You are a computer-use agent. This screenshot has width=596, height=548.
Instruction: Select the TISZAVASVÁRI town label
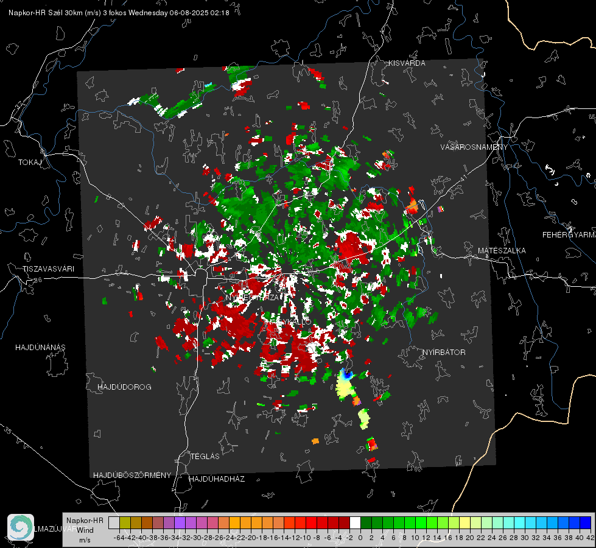tap(48, 269)
